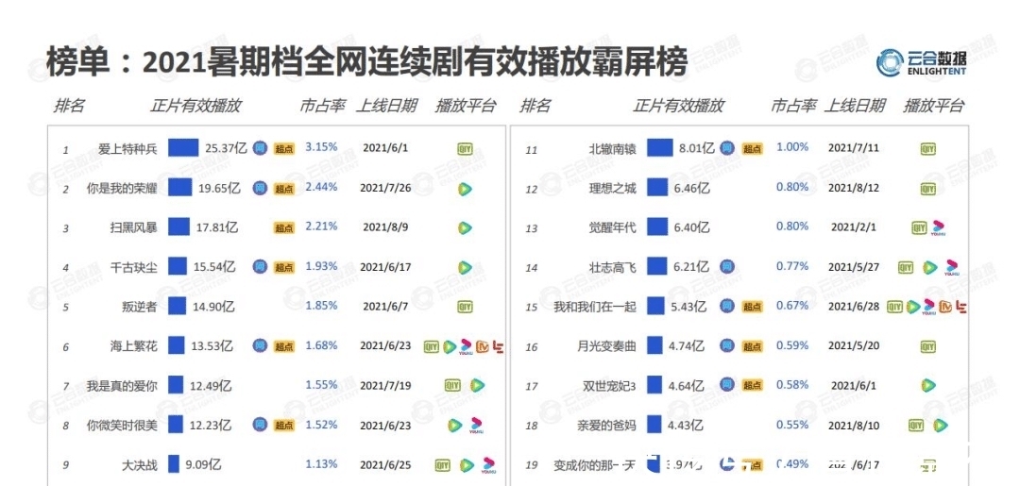This screenshot has width=1020, height=486.
Task: Click Tencent Video icon for 壮志高飞
Action: point(929,267)
